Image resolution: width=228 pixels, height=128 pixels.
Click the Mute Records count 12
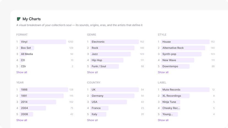tap(213, 90)
